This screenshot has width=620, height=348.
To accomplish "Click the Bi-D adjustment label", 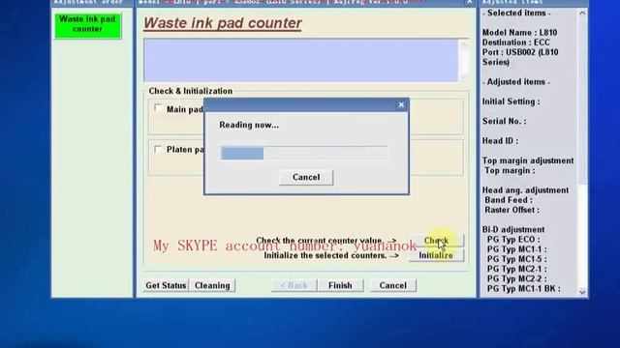I will pyautogui.click(x=513, y=230).
